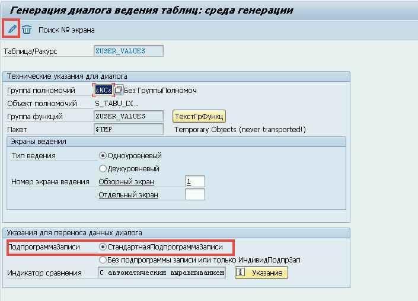Choose Без подпрограммы записи radio option

103,260
